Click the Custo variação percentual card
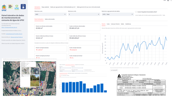 coord(84,57)
